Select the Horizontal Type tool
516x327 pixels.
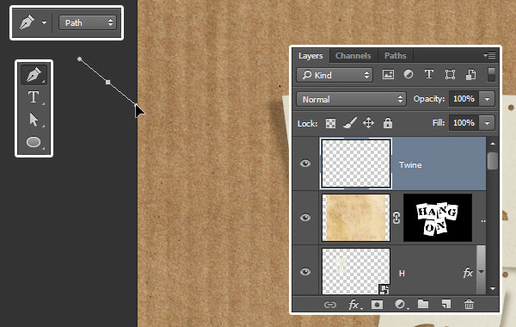tap(34, 97)
